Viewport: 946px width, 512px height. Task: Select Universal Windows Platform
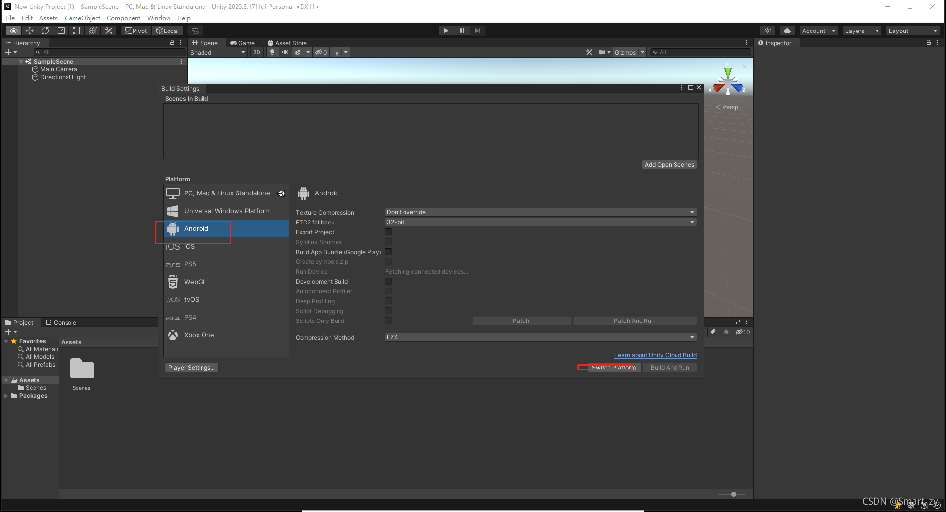tap(226, 211)
